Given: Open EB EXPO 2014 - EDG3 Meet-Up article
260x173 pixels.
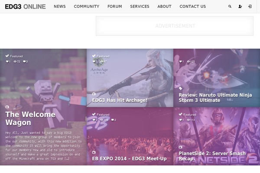Looking at the screenshot, I should tap(129, 159).
